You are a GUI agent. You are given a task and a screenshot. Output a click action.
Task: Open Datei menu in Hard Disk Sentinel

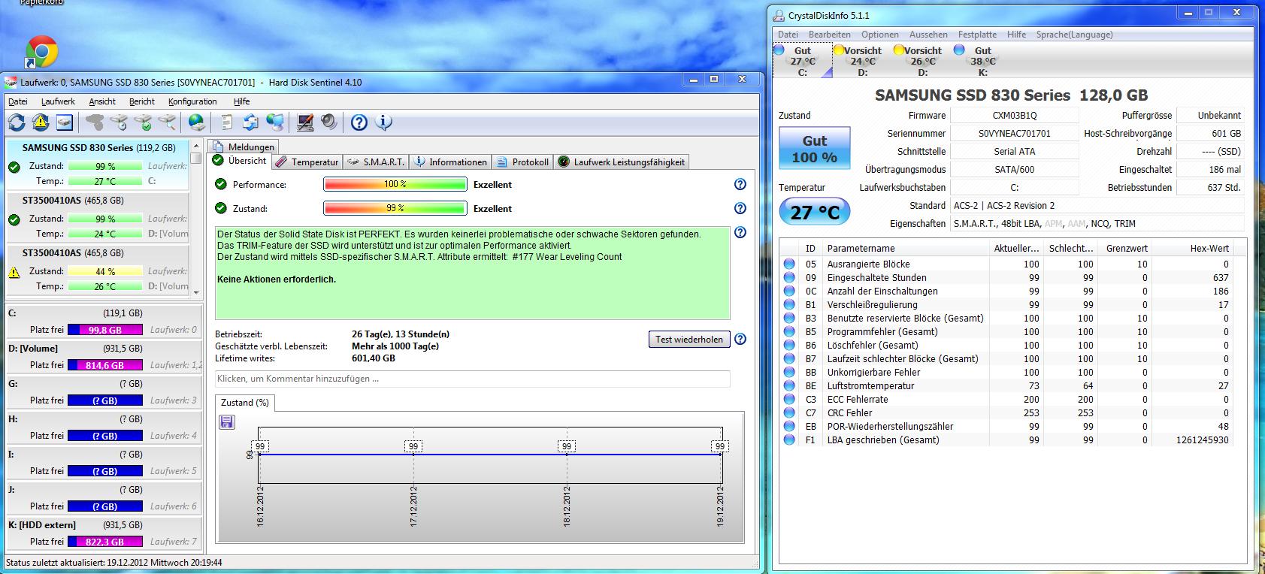click(18, 101)
